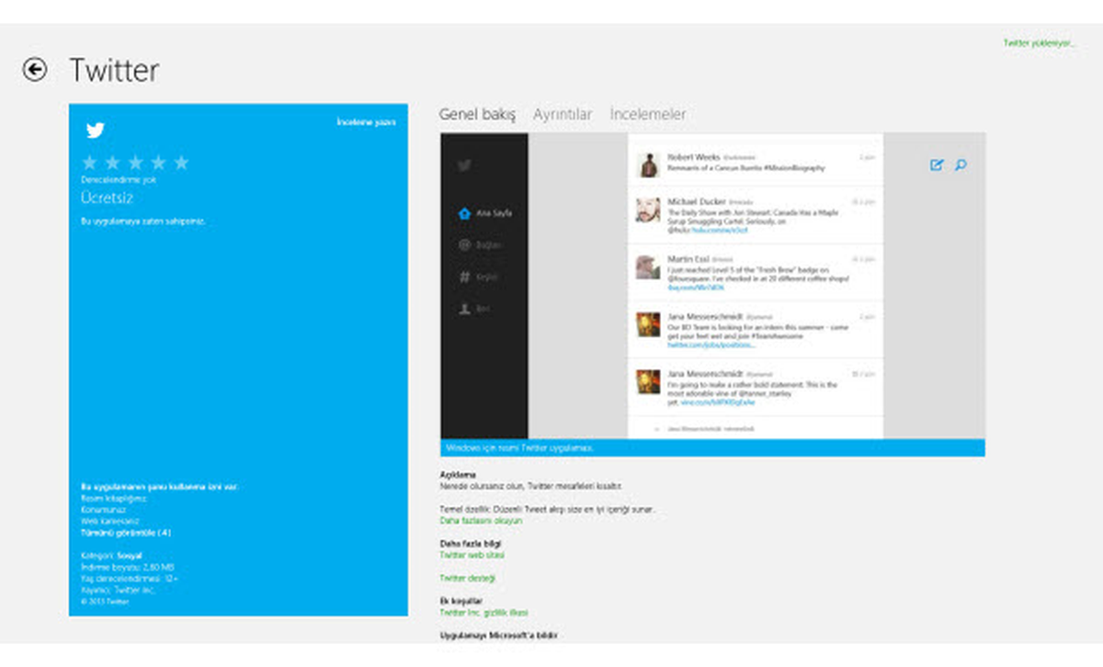Viewport: 1103px width, 667px height.
Task: Open the Twitter web sitesi link
Action: click(472, 555)
